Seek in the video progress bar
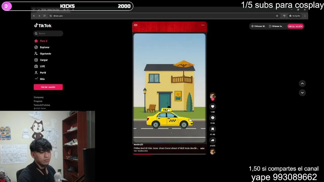This screenshot has height=182, width=324. click(x=169, y=154)
